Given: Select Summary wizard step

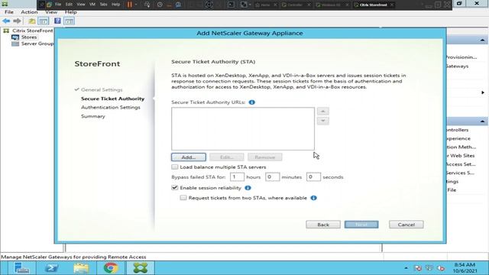Looking at the screenshot, I should pos(93,116).
